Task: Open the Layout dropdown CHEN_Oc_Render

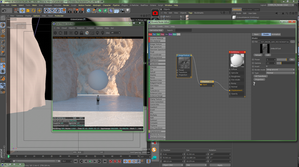Action: pyautogui.click(x=281, y=5)
